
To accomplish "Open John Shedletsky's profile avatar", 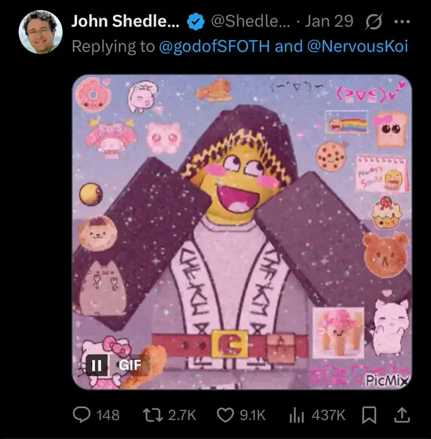I will [40, 32].
